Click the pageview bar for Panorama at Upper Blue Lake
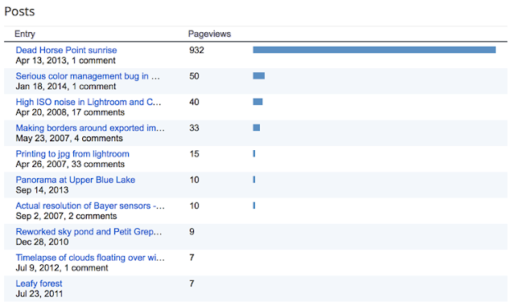 click(254, 180)
